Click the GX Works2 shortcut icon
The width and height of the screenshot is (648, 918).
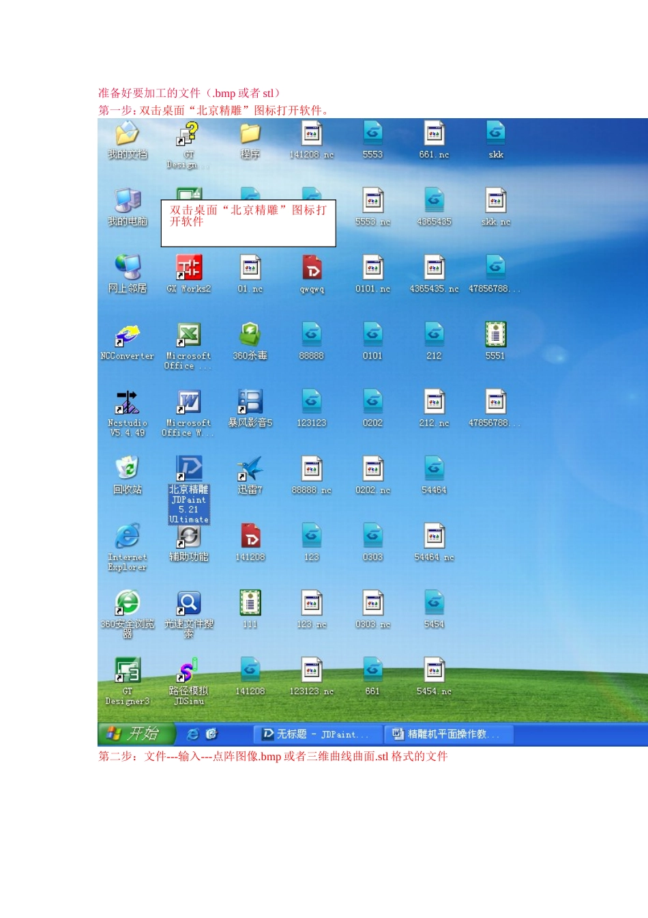point(189,274)
